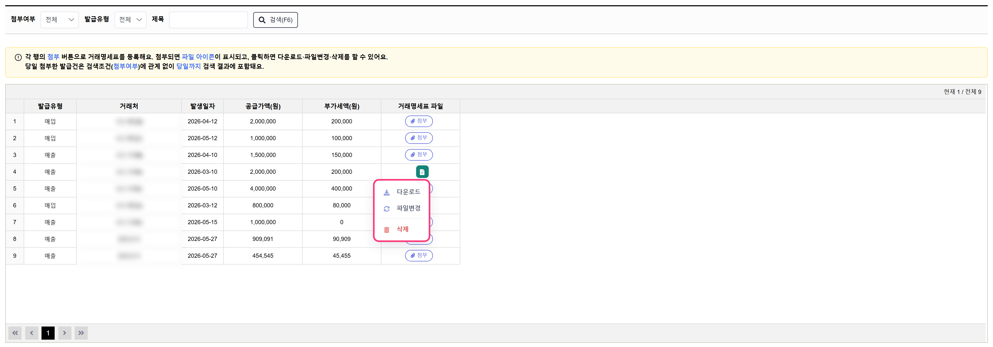Screen dimensions: 993x347
Task: Select the date cell 2026-03-12
Action: point(202,205)
